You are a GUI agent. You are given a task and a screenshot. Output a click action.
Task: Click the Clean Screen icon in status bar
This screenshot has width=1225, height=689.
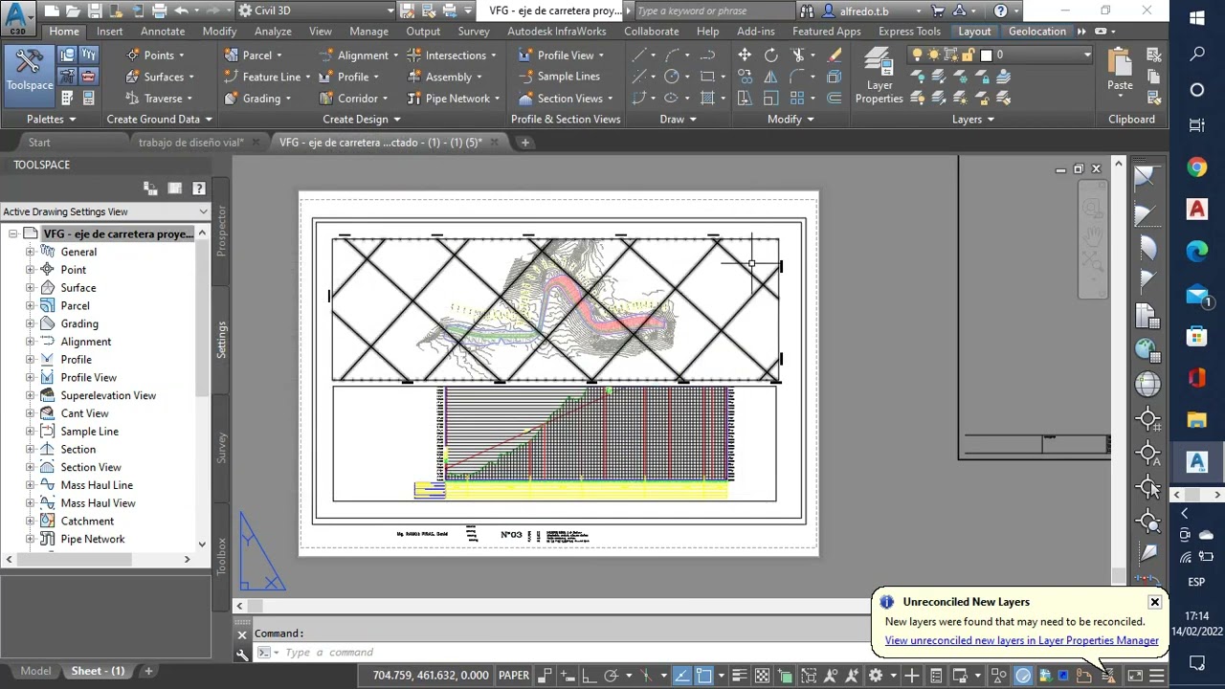1135,676
